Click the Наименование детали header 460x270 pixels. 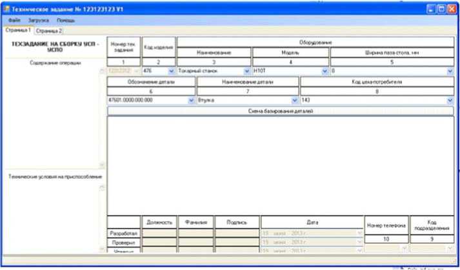pos(248,81)
